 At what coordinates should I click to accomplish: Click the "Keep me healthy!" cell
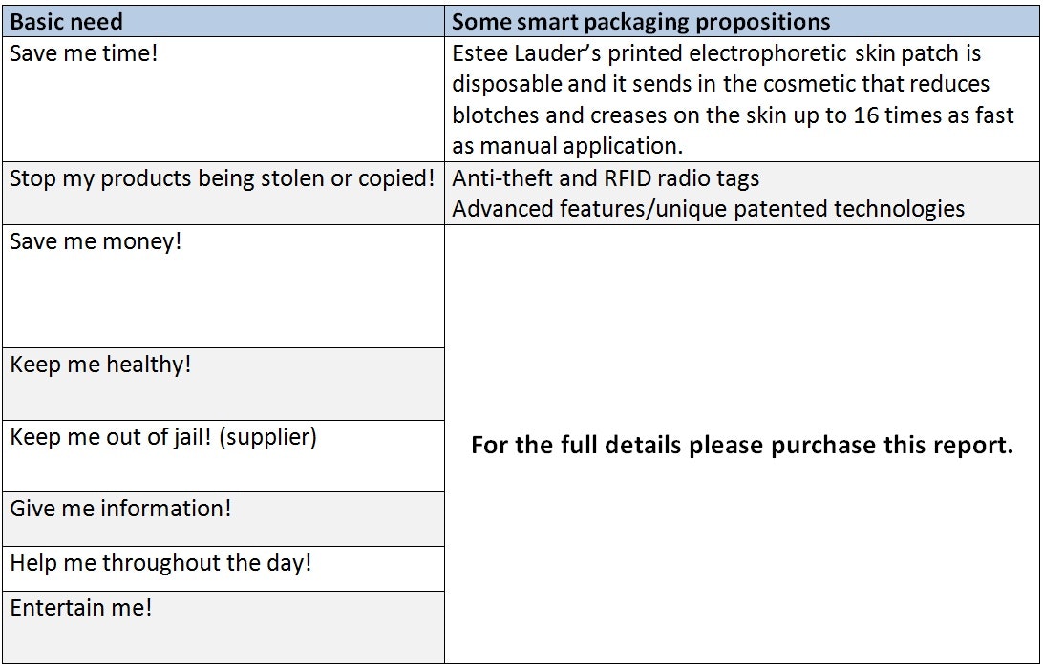100,365
